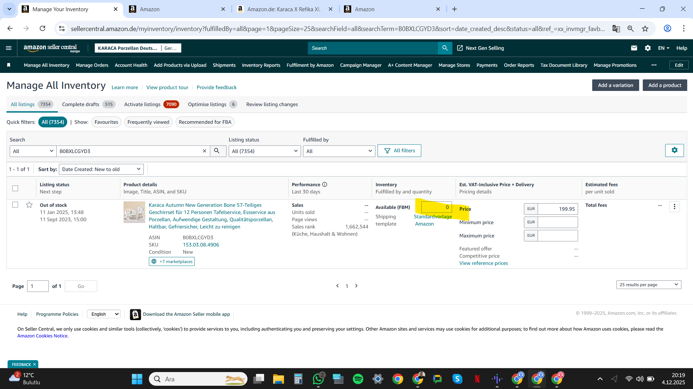Open Next Gen Selling link
Image resolution: width=693 pixels, height=389 pixels.
(481, 48)
